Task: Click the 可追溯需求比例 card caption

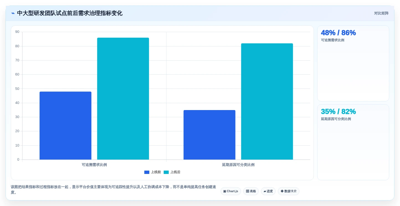Action: 332,40
